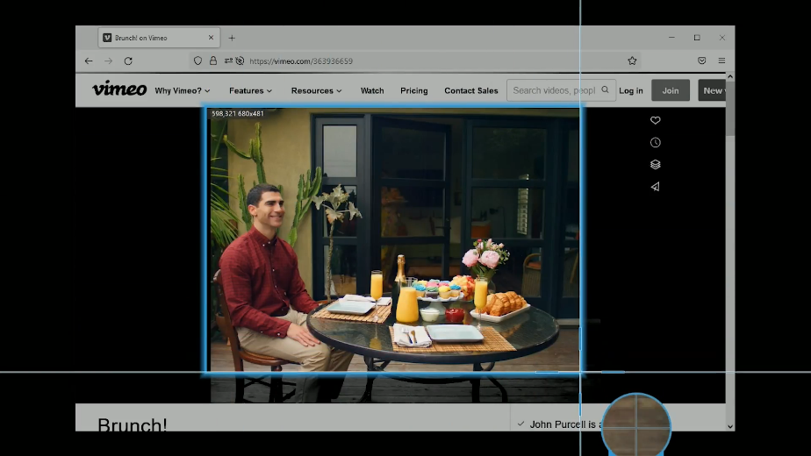This screenshot has width=811, height=456.
Task: Click the Vimeo logo
Action: pos(119,89)
